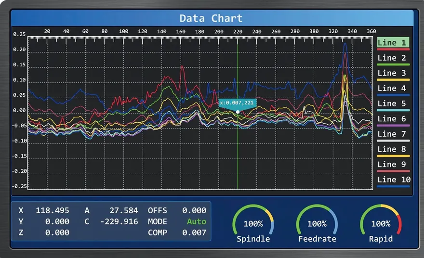Image resolution: width=424 pixels, height=258 pixels.
Task: Click the Data Chart title bar
Action: [212, 18]
